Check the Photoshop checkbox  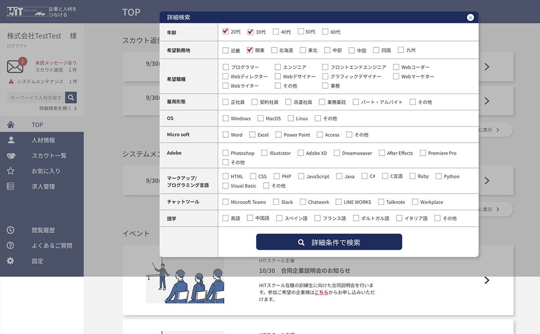click(x=226, y=153)
